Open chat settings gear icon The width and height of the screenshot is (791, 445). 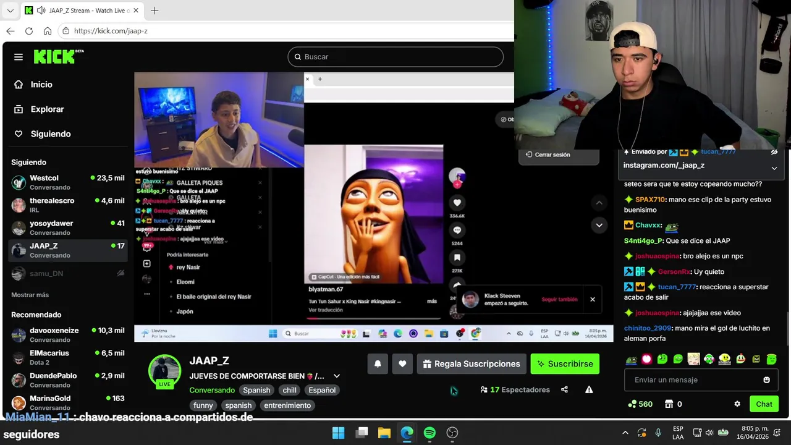coord(737,404)
